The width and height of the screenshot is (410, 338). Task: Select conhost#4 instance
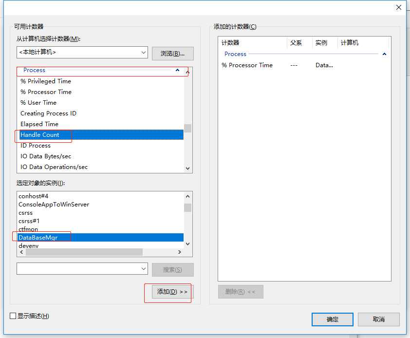(x=101, y=196)
